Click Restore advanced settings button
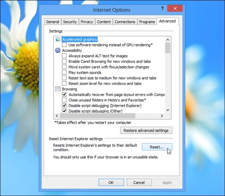The height and width of the screenshot is (196, 225). (146, 131)
